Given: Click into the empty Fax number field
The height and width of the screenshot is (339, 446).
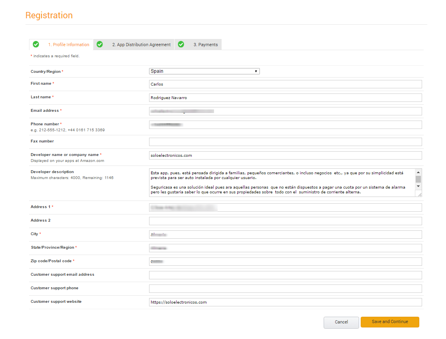Looking at the screenshot, I should (x=285, y=142).
